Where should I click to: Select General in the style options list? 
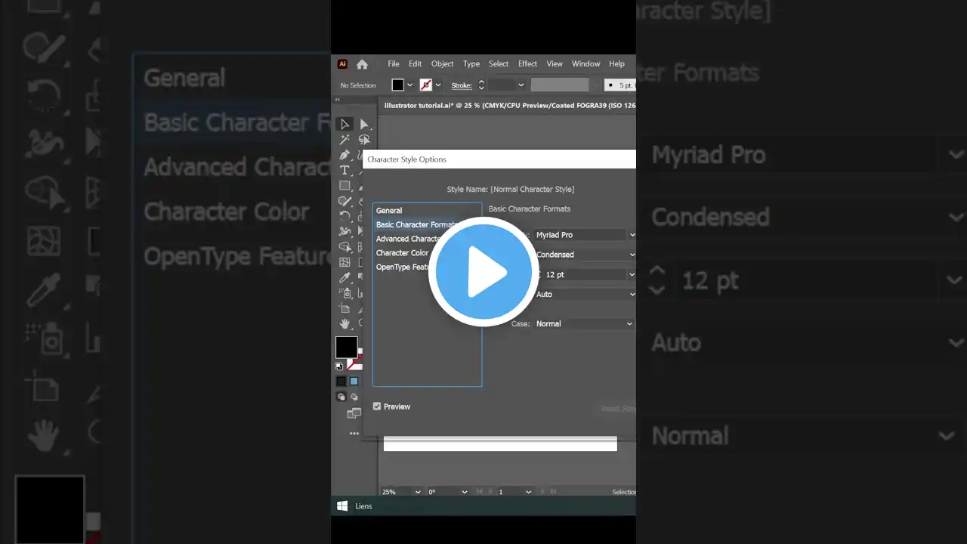tap(427, 211)
